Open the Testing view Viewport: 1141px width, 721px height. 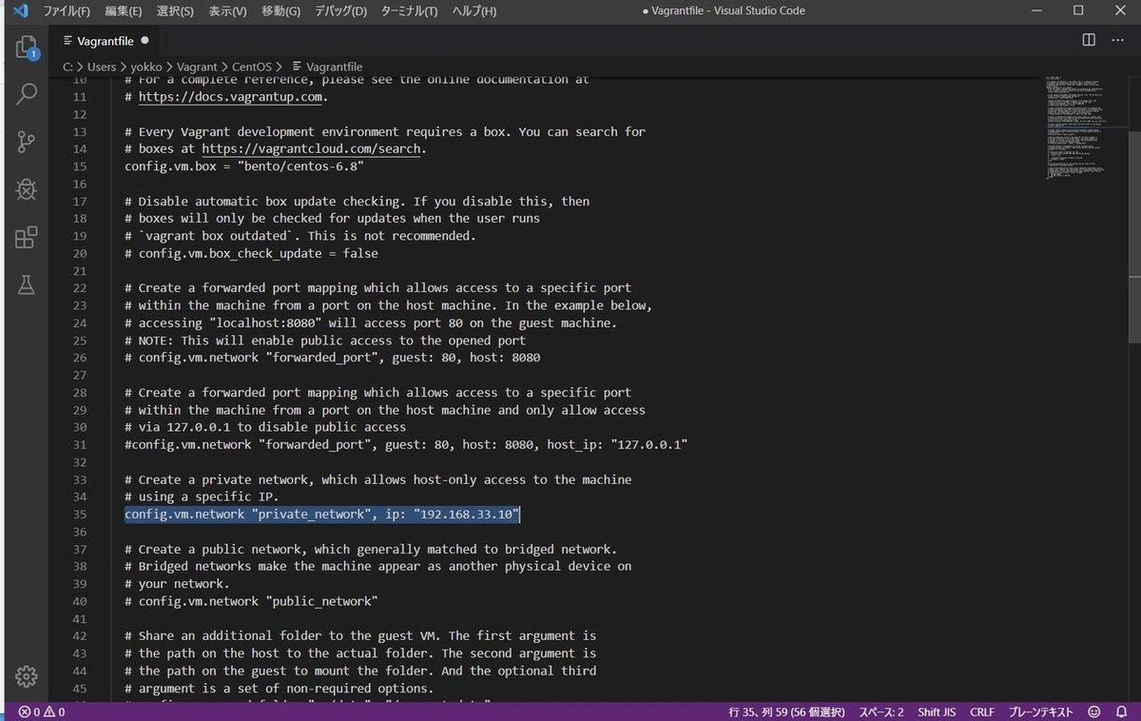[26, 284]
